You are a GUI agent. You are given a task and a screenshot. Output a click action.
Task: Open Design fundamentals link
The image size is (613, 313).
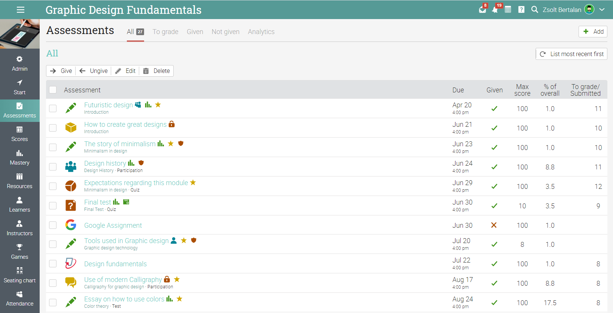coord(115,264)
